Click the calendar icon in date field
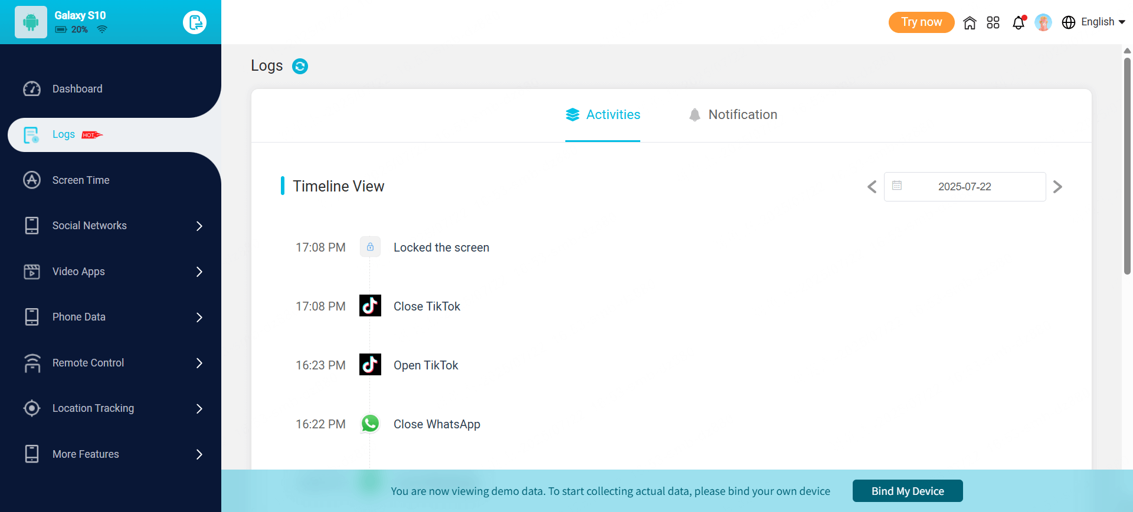Screen dimensions: 1133x512 coord(897,186)
